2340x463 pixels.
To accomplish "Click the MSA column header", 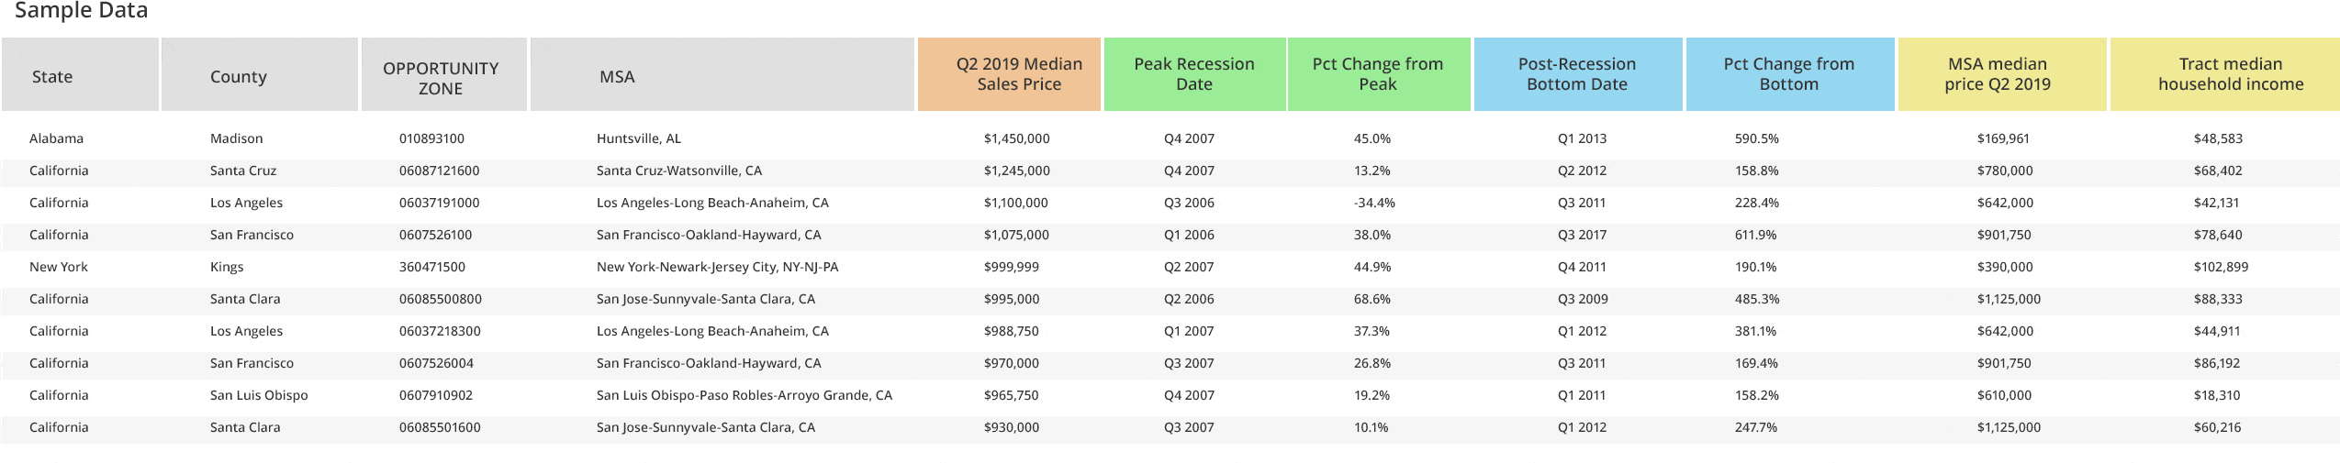I will [617, 77].
